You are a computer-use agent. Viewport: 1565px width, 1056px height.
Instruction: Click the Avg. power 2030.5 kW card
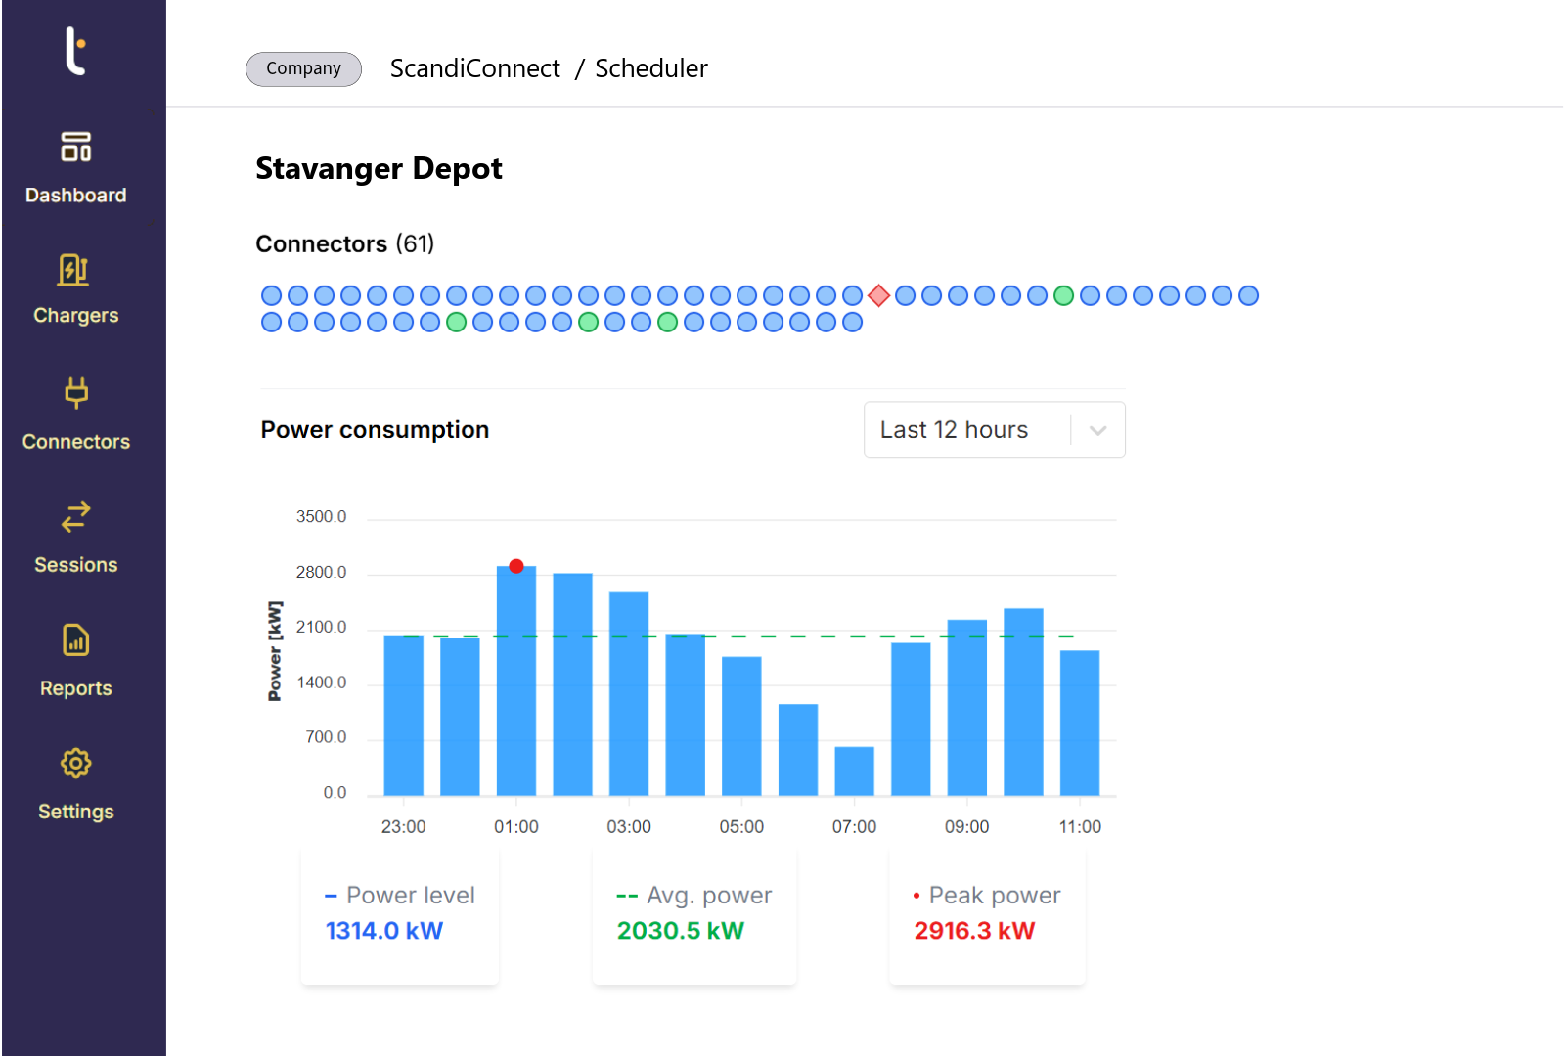pyautogui.click(x=693, y=914)
